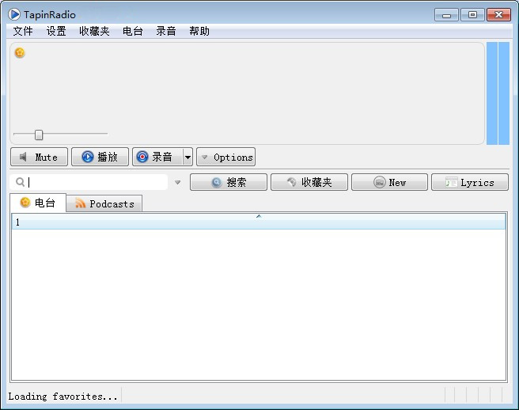Click the TapinRadio logo in title bar
This screenshot has width=519, height=410.
point(14,14)
